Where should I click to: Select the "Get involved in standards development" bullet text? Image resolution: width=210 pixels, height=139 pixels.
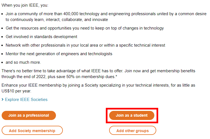41,37
